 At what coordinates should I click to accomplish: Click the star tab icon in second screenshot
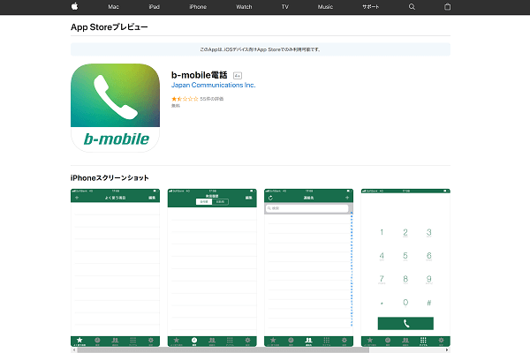pyautogui.click(x=176, y=342)
